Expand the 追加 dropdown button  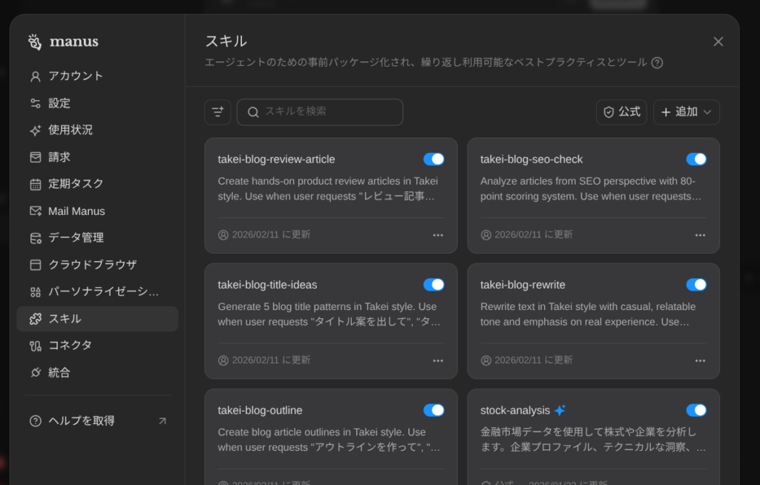[687, 112]
